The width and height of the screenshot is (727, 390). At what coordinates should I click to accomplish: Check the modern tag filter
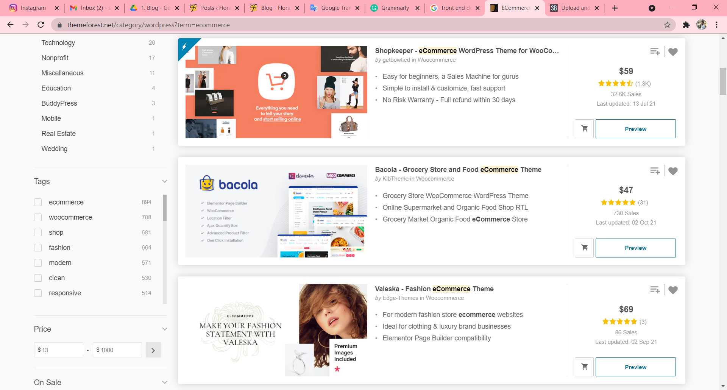coord(38,263)
